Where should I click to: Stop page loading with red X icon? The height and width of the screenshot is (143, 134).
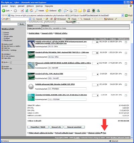pos(22,11)
